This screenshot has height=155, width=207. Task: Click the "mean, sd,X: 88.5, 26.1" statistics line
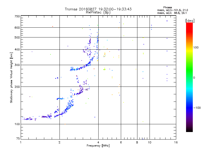click(x=172, y=13)
